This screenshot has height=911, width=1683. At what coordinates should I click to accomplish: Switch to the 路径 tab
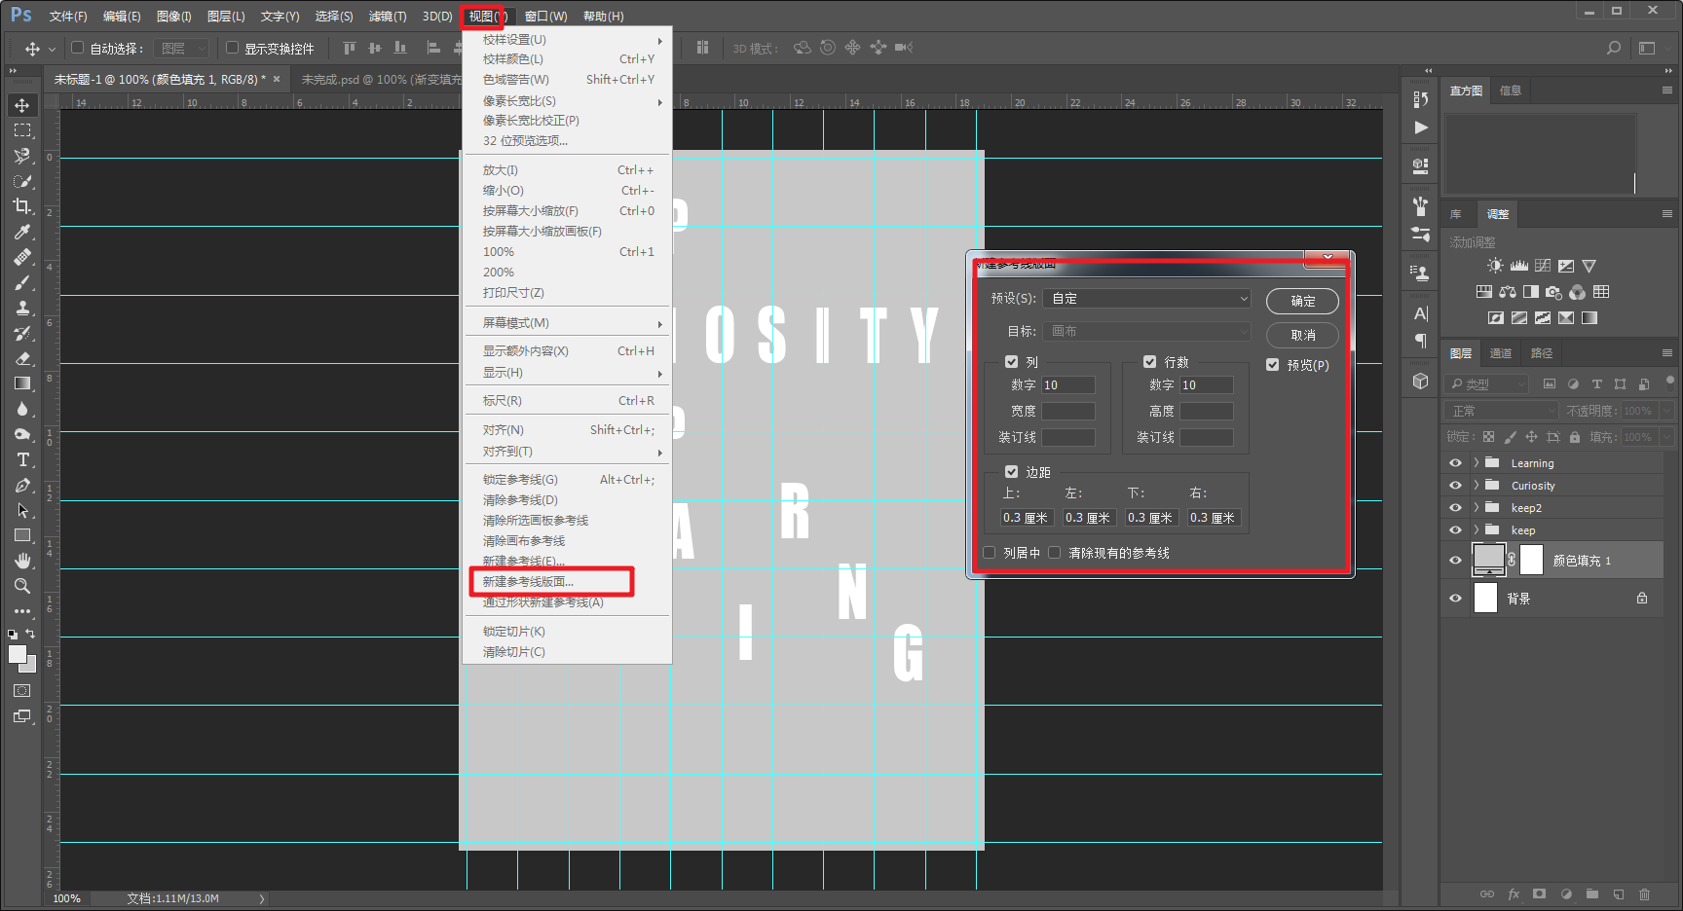(1542, 353)
